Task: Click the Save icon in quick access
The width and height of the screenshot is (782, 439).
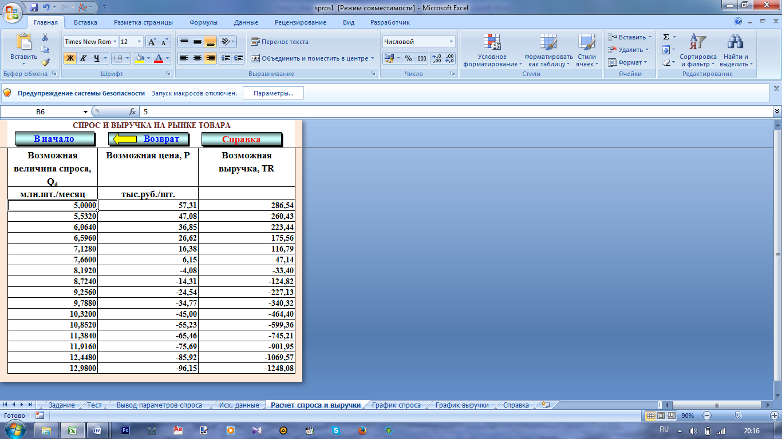Action: [33, 7]
